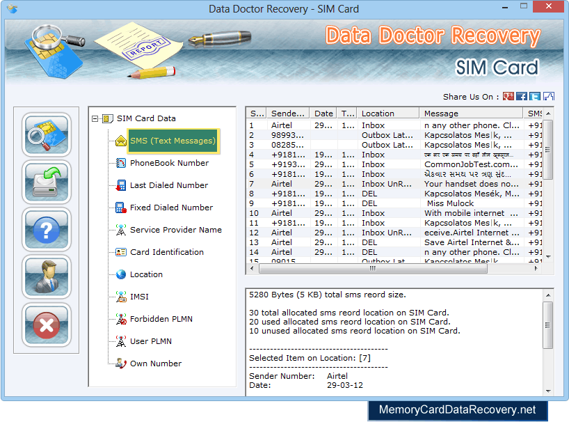
Task: Click the SMS table scroll down arrow
Action: coord(548,257)
